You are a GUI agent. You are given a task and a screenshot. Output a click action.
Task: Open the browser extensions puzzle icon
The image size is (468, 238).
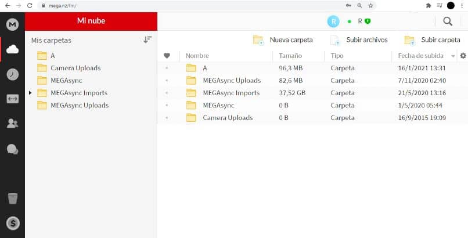click(x=429, y=6)
